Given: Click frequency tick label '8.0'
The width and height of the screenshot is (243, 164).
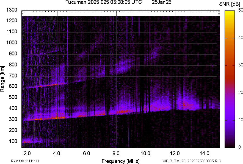Looking at the screenshot, I should click(x=116, y=154).
